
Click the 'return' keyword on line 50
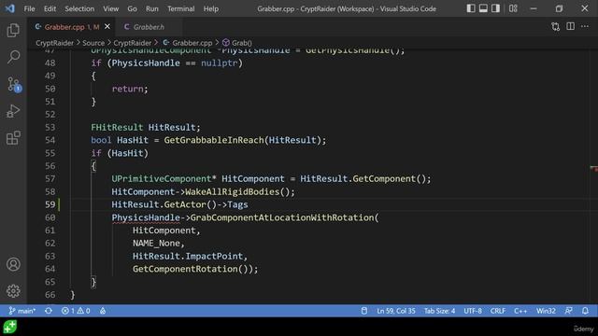[x=127, y=89]
